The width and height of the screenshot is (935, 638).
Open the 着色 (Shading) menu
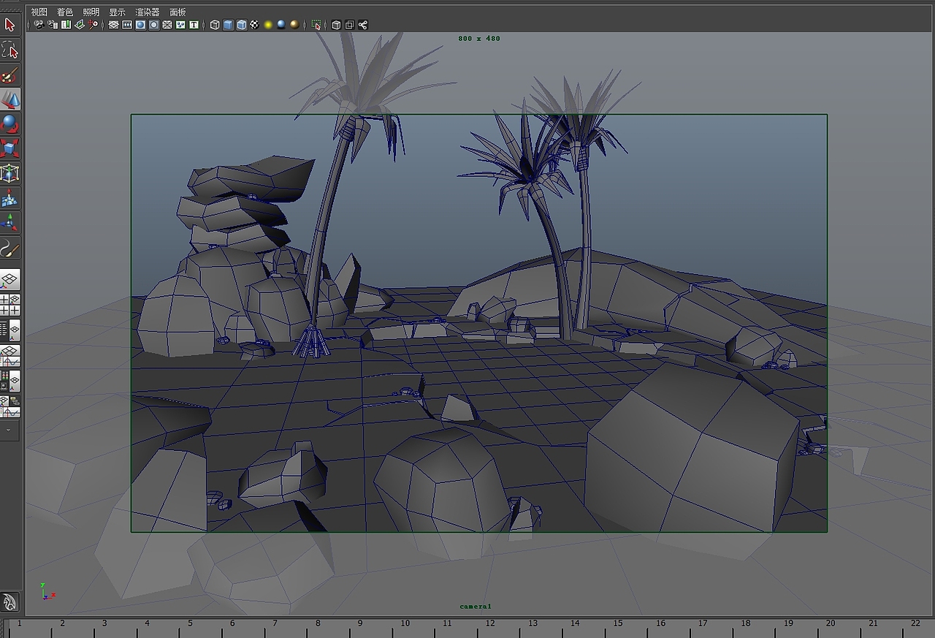[x=65, y=12]
